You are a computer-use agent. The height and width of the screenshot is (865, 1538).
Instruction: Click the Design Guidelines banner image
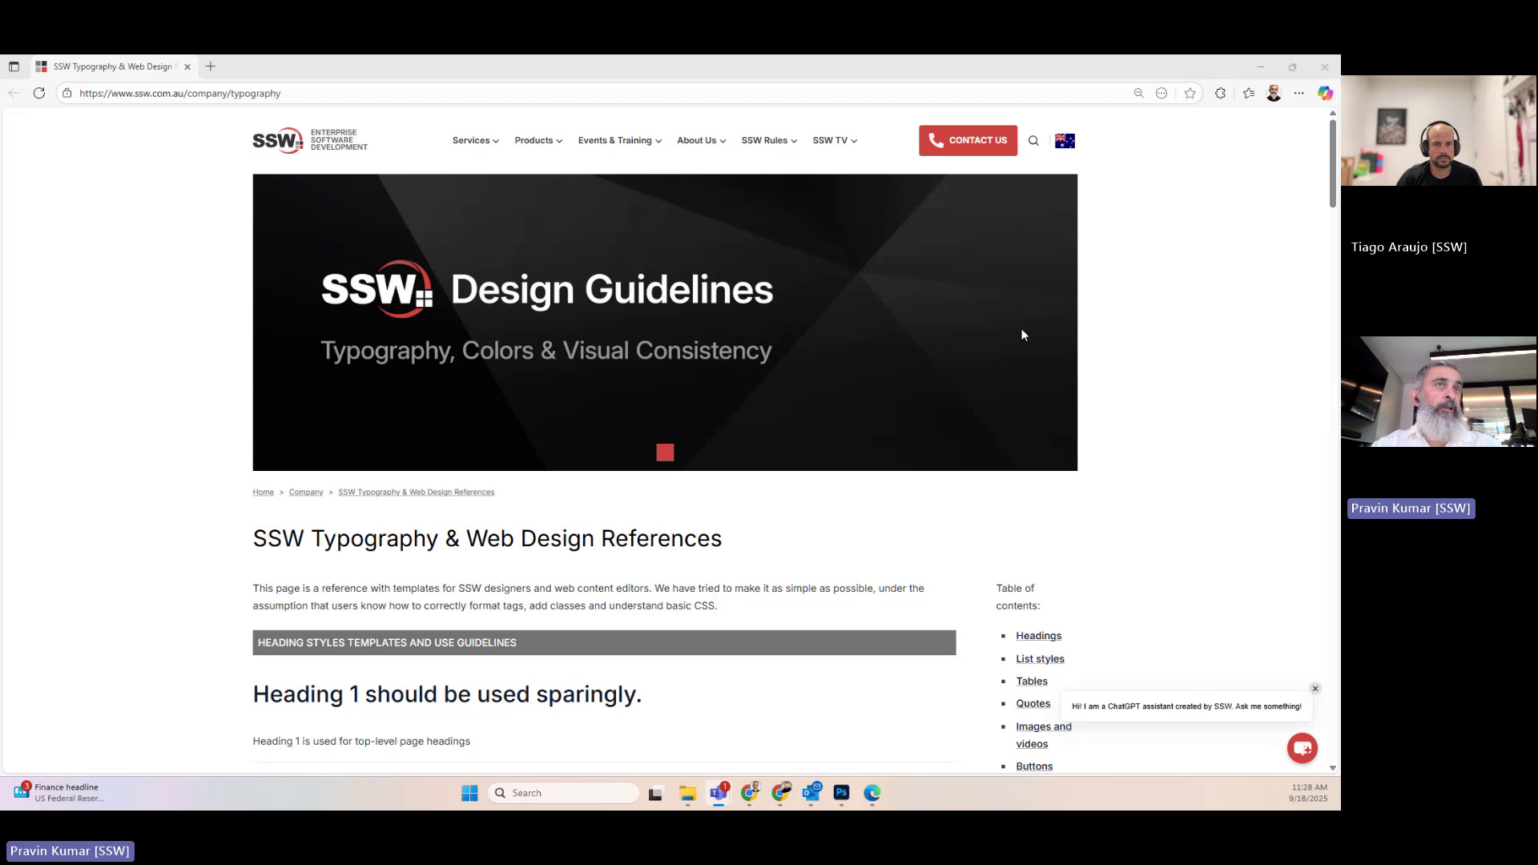click(665, 322)
